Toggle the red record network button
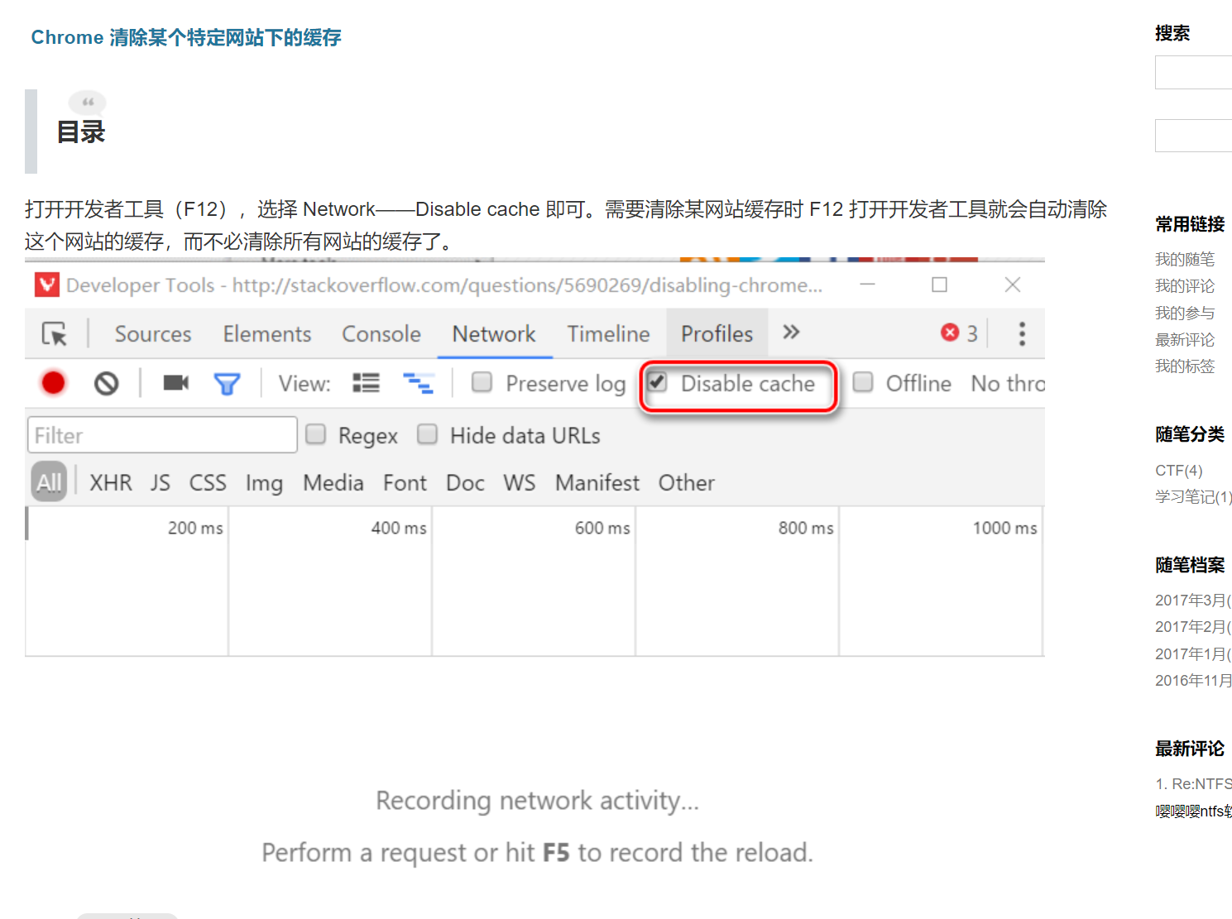 coord(53,383)
